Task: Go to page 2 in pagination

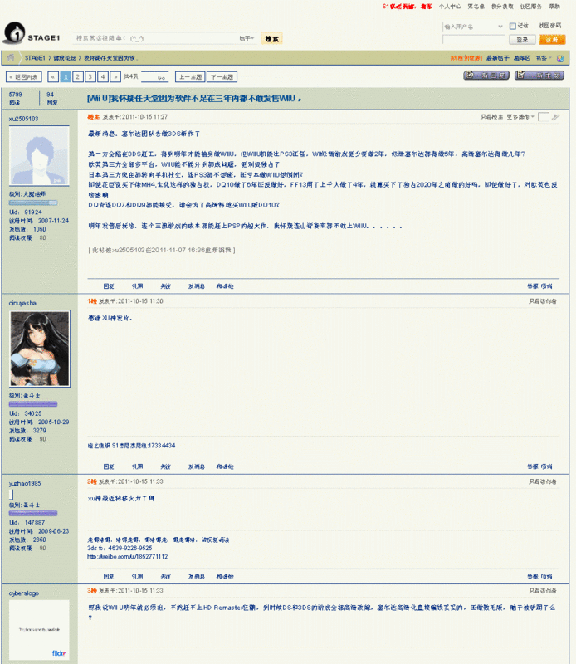Action: coord(78,77)
